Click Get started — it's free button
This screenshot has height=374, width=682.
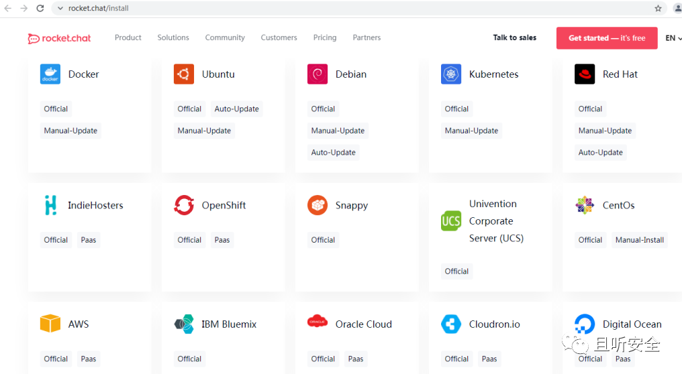[x=607, y=38]
